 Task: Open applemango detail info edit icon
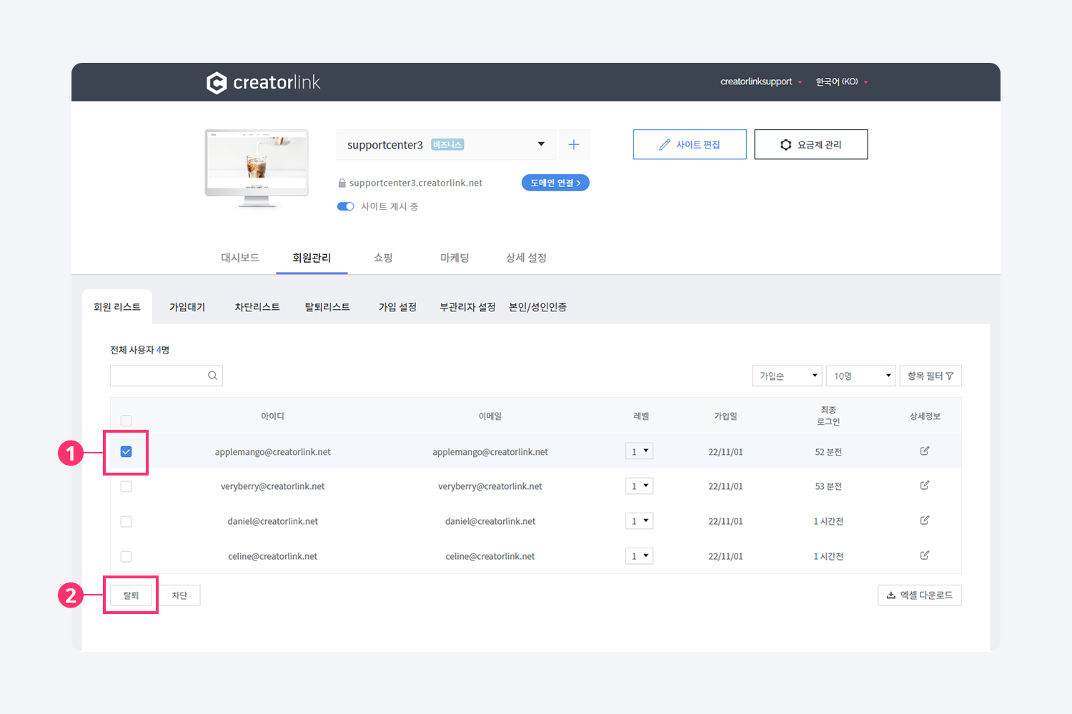(925, 451)
